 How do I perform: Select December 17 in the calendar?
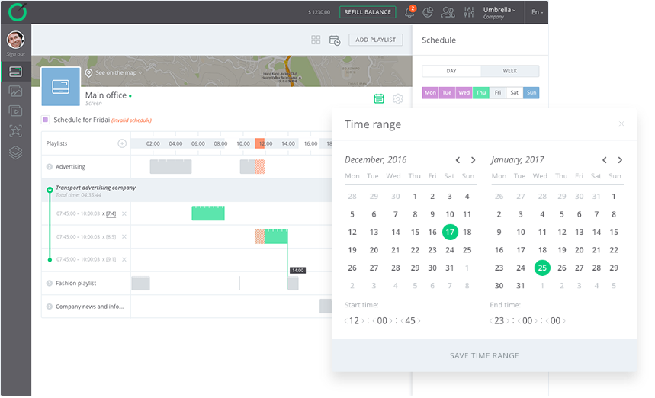pyautogui.click(x=450, y=233)
